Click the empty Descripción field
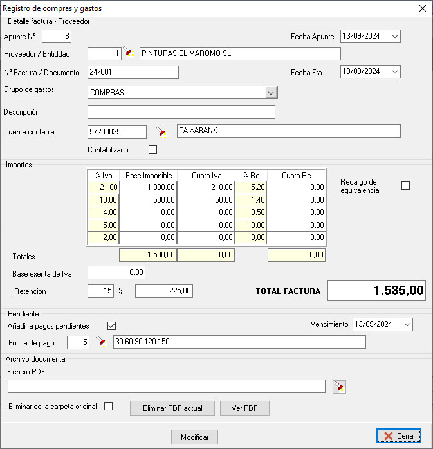The height and width of the screenshot is (449, 433). (181, 112)
